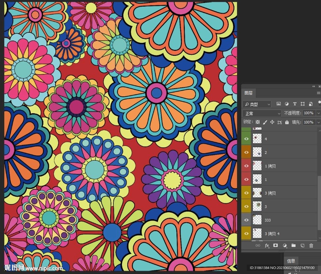Add a layer mask
Screen dimensions: 321x274
[x=276, y=246]
